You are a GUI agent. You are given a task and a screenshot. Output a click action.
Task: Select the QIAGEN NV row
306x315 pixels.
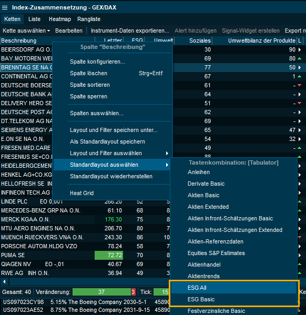85,264
